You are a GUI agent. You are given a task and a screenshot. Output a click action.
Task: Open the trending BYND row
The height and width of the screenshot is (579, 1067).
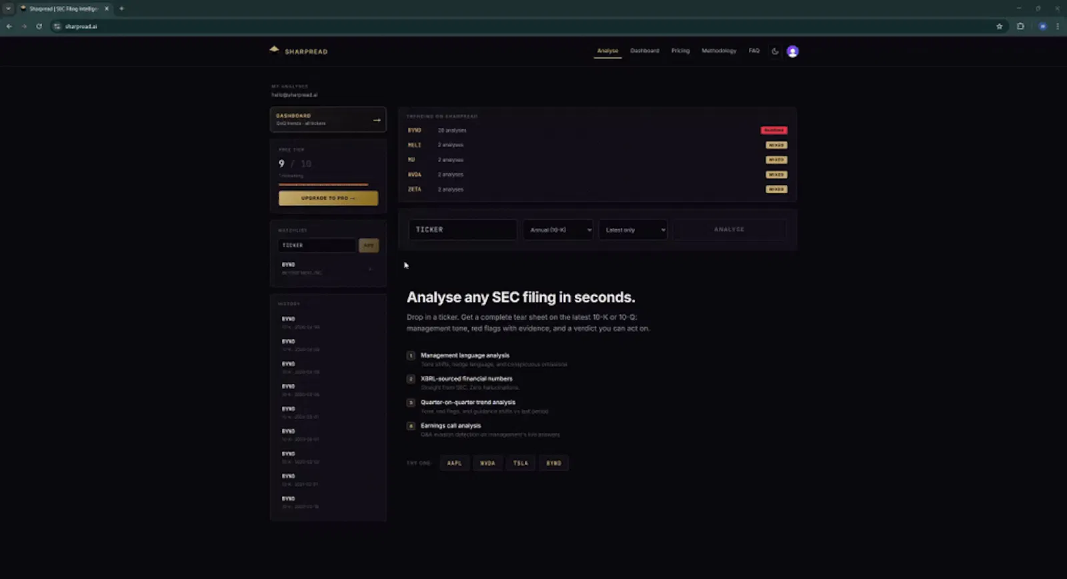point(597,131)
